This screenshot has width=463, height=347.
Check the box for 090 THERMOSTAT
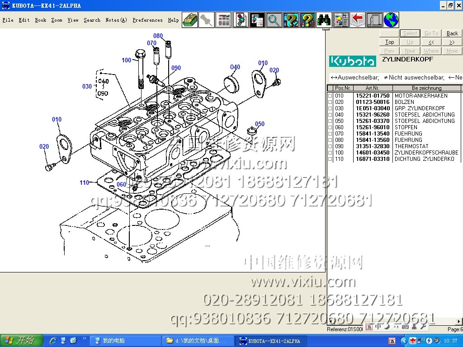330,146
